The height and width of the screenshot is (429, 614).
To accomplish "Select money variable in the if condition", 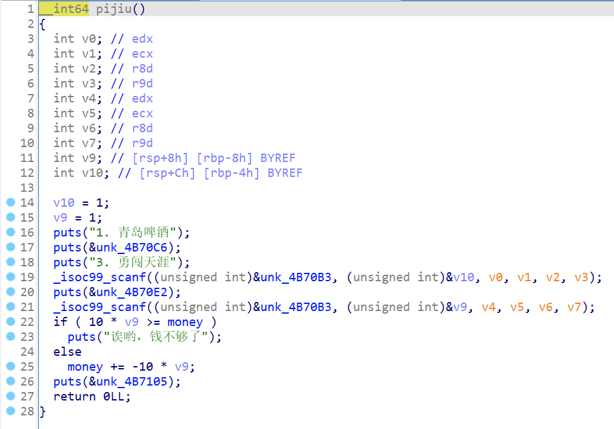I will (185, 322).
